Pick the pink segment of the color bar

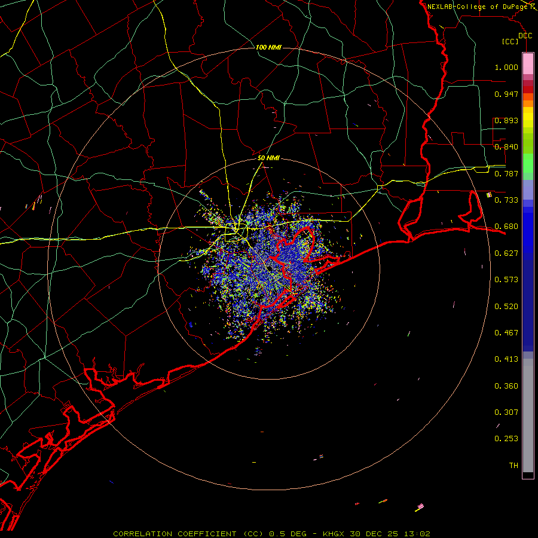(528, 64)
